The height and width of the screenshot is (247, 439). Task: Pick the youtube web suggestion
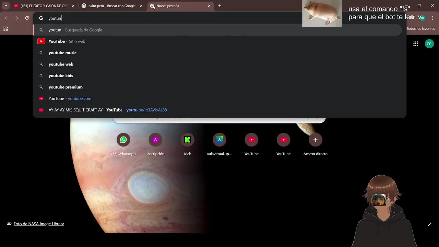(x=217, y=64)
